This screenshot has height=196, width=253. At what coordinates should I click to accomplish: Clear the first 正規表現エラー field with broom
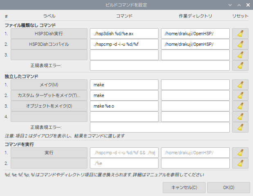[240, 65]
